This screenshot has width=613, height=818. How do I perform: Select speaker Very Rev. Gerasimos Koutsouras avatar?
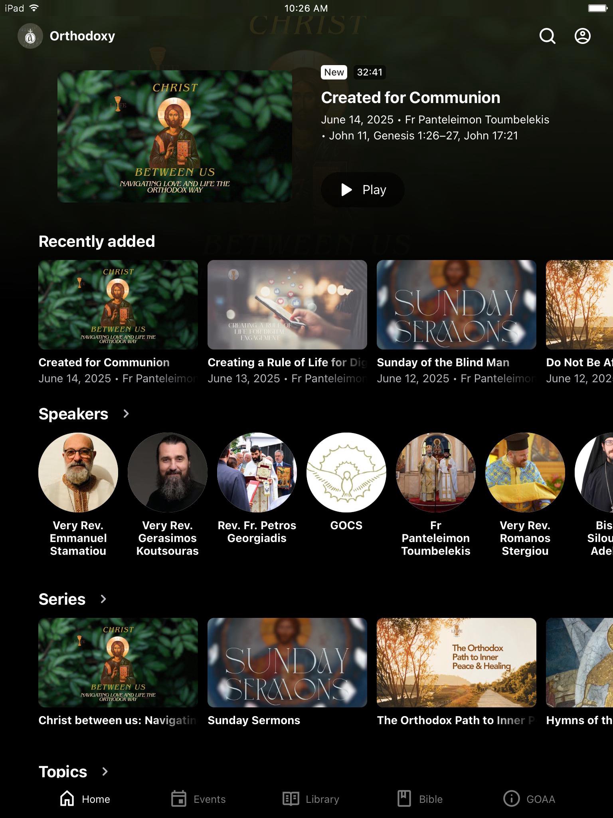pos(168,473)
